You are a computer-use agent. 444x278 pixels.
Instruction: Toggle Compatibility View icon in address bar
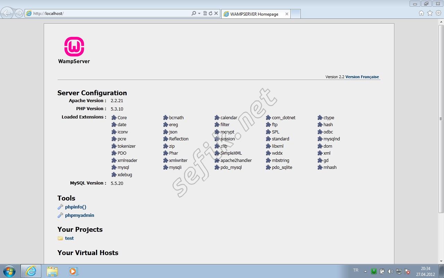[205, 13]
